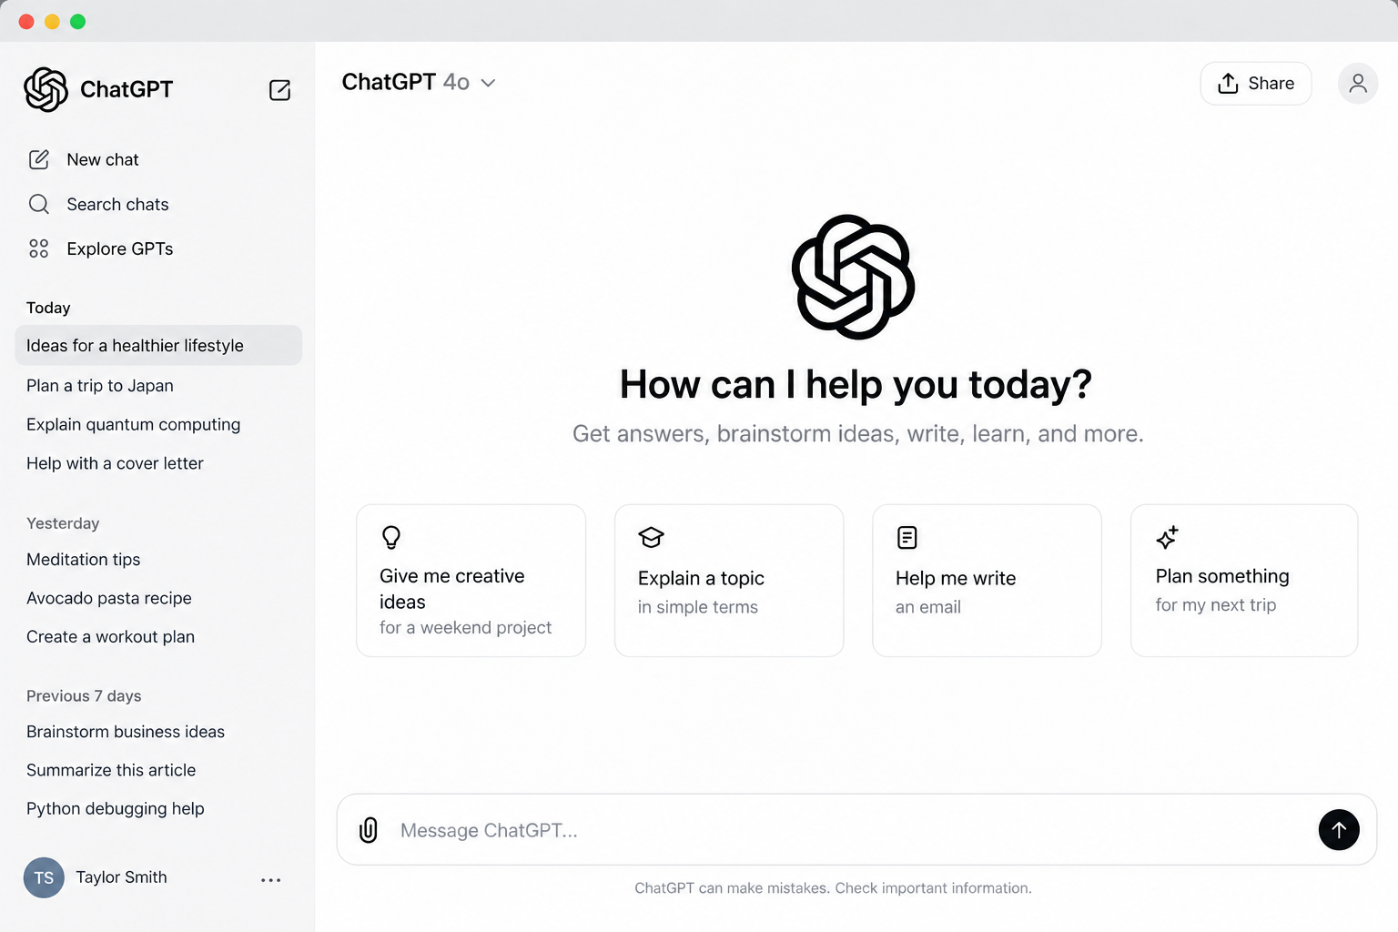
Task: Choose the Help me write an email card
Action: pos(988,581)
